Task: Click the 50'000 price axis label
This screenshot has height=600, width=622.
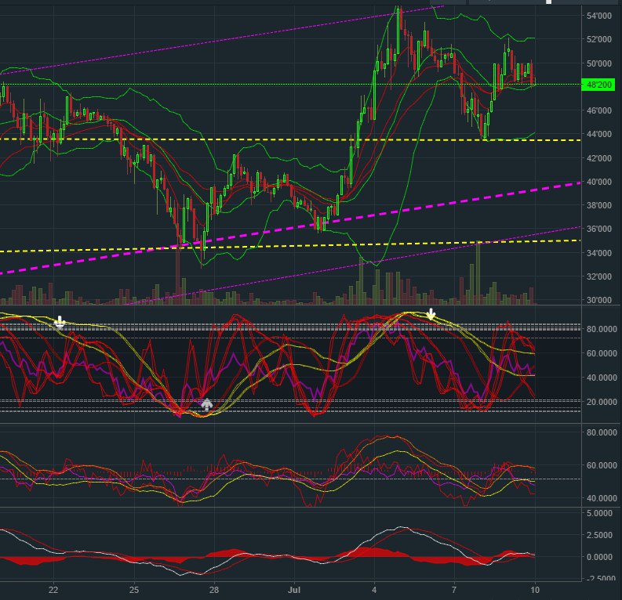Action: point(599,63)
